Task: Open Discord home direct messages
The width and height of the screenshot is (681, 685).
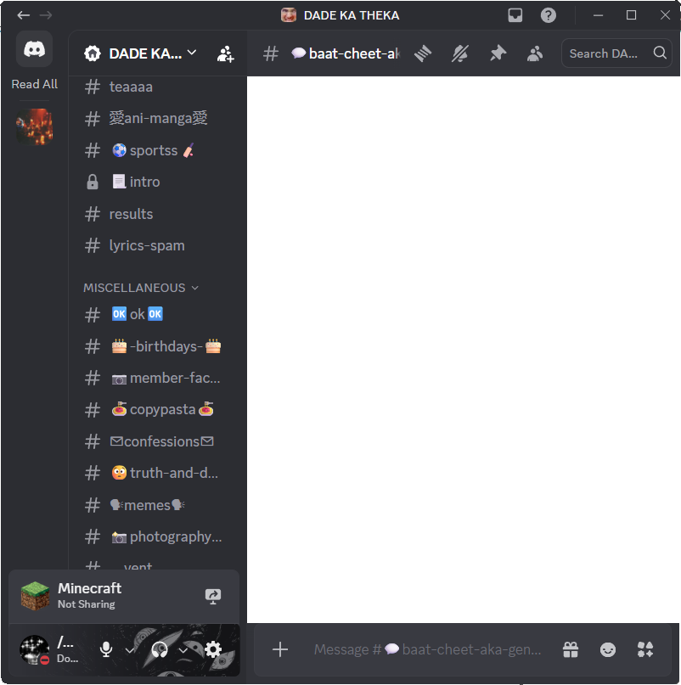Action: point(35,49)
